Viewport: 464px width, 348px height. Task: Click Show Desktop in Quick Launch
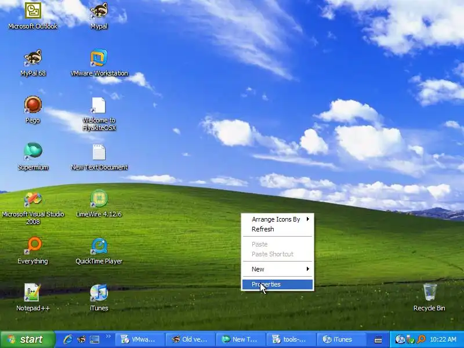pos(95,339)
